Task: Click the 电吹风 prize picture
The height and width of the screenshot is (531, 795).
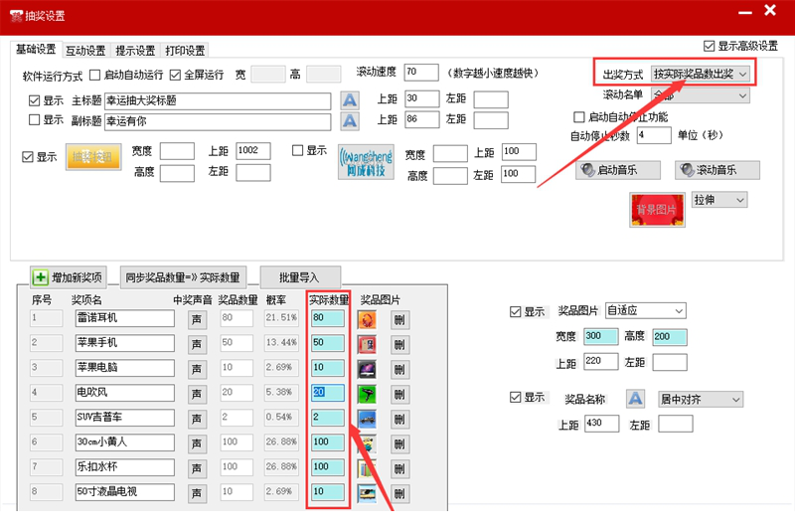Action: tap(367, 394)
